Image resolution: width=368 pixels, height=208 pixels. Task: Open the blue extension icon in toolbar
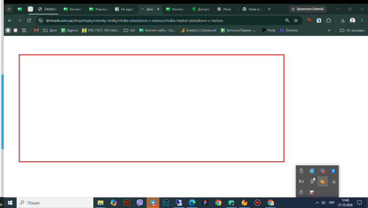pyautogui.click(x=319, y=21)
